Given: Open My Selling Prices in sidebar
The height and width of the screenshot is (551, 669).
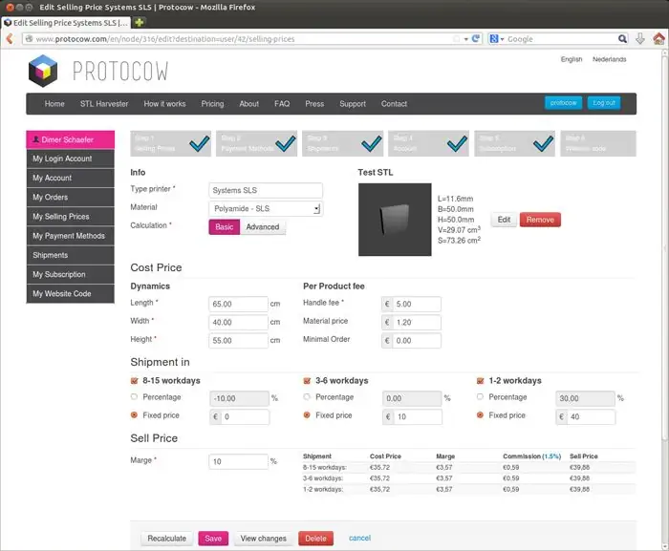Looking at the screenshot, I should tap(71, 217).
